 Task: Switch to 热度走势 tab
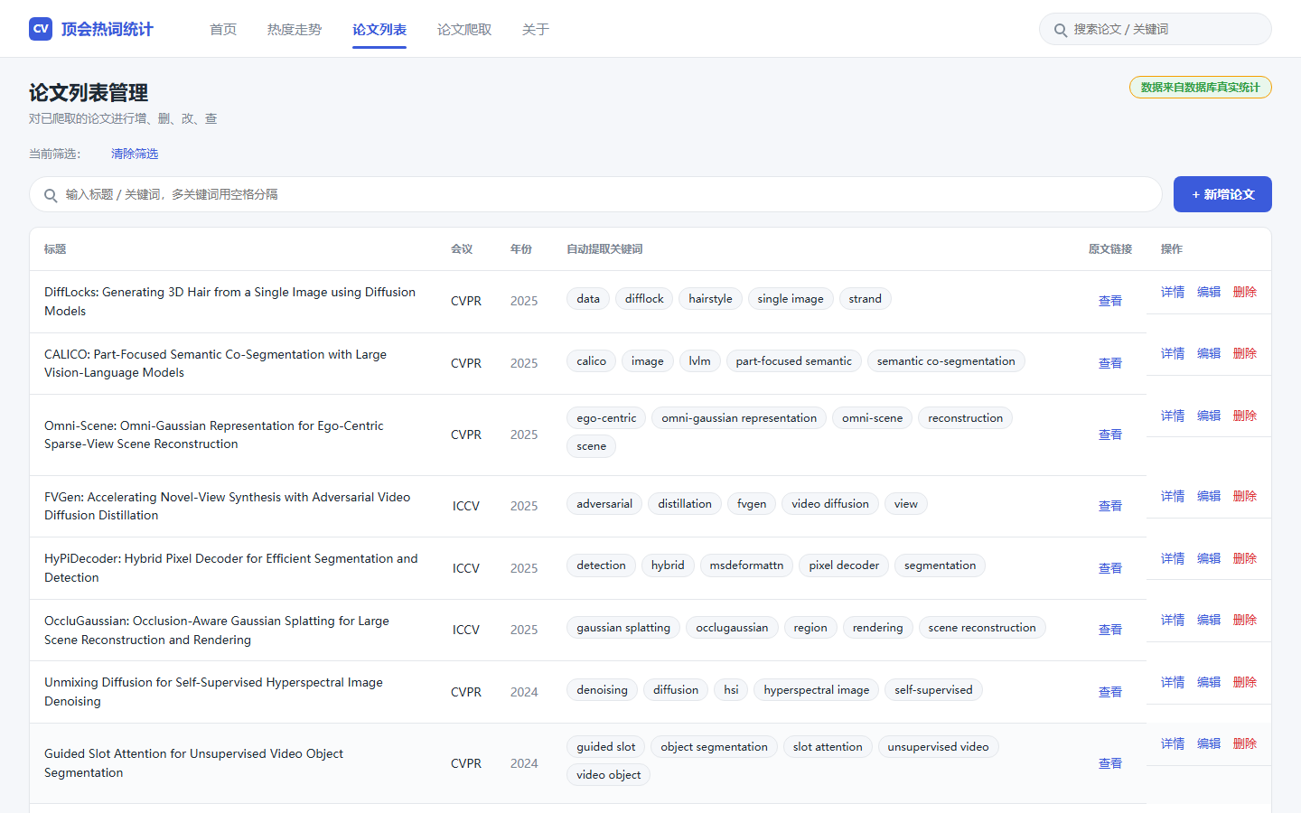[295, 30]
